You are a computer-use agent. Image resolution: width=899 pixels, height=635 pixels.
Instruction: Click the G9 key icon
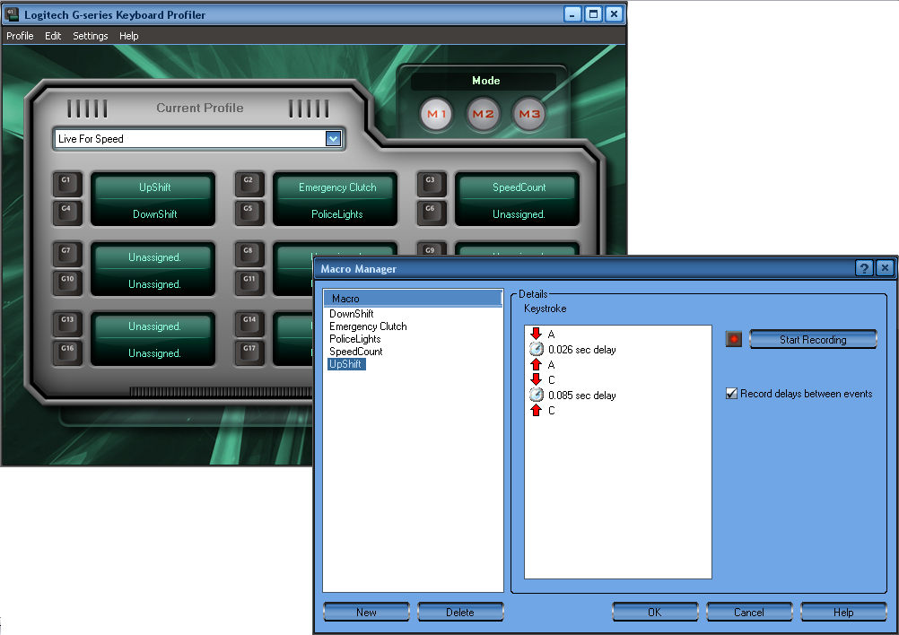(x=432, y=249)
